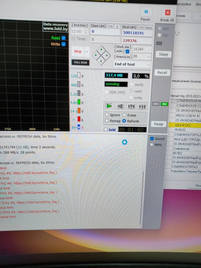This screenshot has height=268, width=201.
Task: Select the butterfly scan mode icon
Action: [x=142, y=107]
